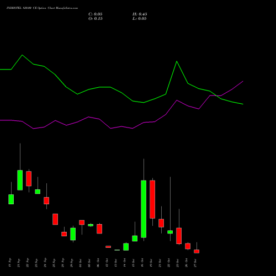Click the tall green candle above 16 Oct
The height and width of the screenshot is (276, 276).
coord(144,209)
